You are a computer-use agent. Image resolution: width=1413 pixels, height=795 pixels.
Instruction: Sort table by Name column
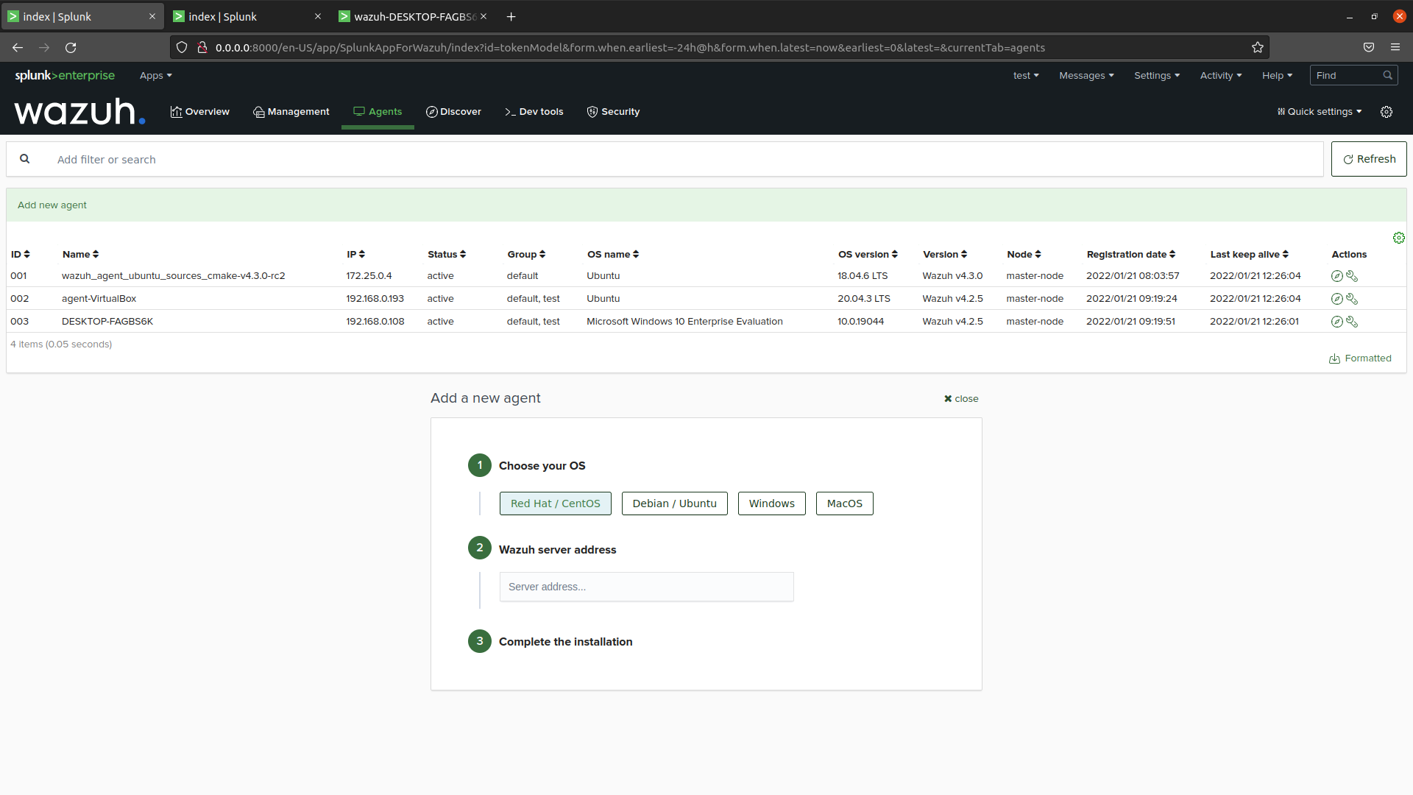click(x=81, y=255)
